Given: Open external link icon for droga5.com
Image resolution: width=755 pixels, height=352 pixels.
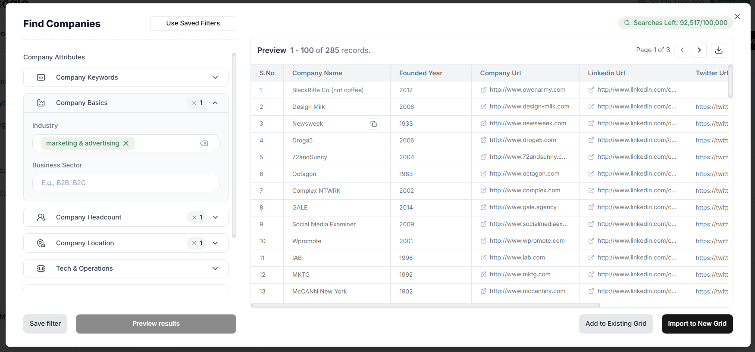Looking at the screenshot, I should [484, 140].
